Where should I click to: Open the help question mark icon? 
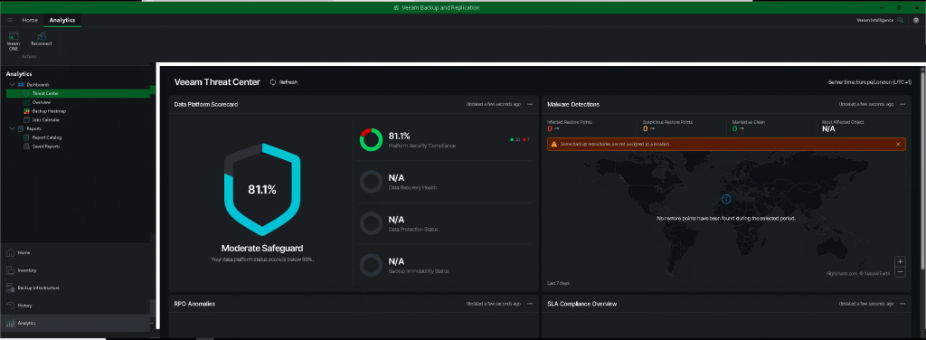tap(916, 20)
